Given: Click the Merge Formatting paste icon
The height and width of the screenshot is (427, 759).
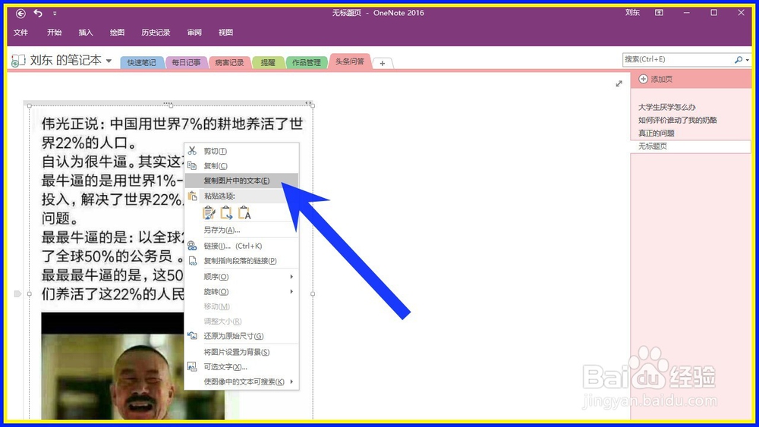Looking at the screenshot, I should [x=226, y=213].
